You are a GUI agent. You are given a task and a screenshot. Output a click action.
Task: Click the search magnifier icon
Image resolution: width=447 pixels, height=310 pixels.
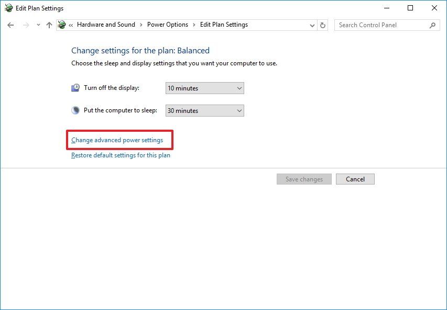click(x=432, y=25)
